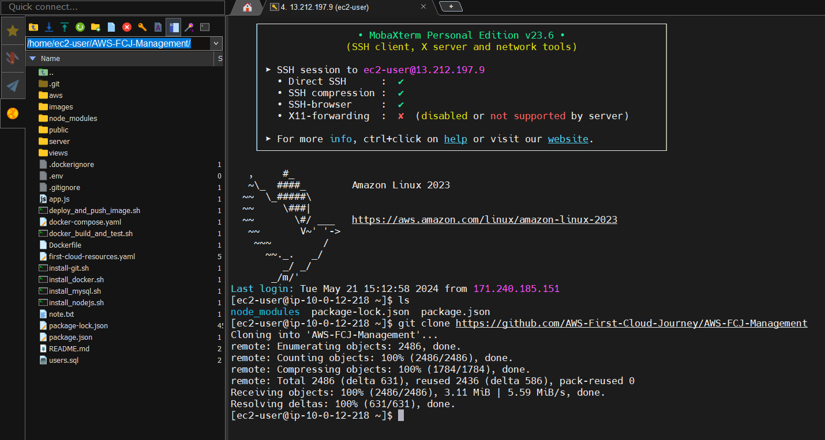The image size is (825, 440).
Task: Click the orange key permissions icon
Action: click(x=142, y=27)
